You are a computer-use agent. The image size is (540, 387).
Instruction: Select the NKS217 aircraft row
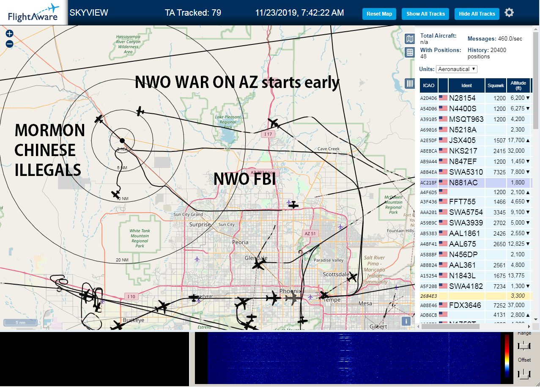[x=476, y=151]
